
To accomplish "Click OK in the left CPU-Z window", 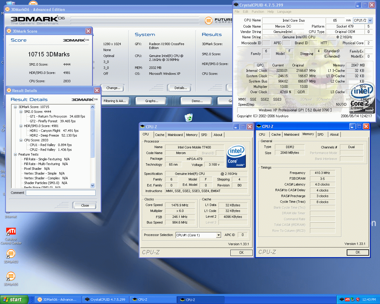I will 241,253.
